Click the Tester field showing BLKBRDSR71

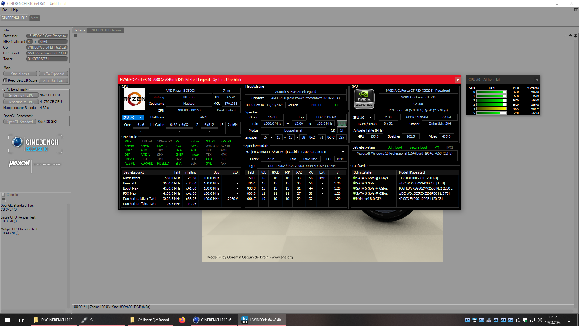[x=47, y=59]
